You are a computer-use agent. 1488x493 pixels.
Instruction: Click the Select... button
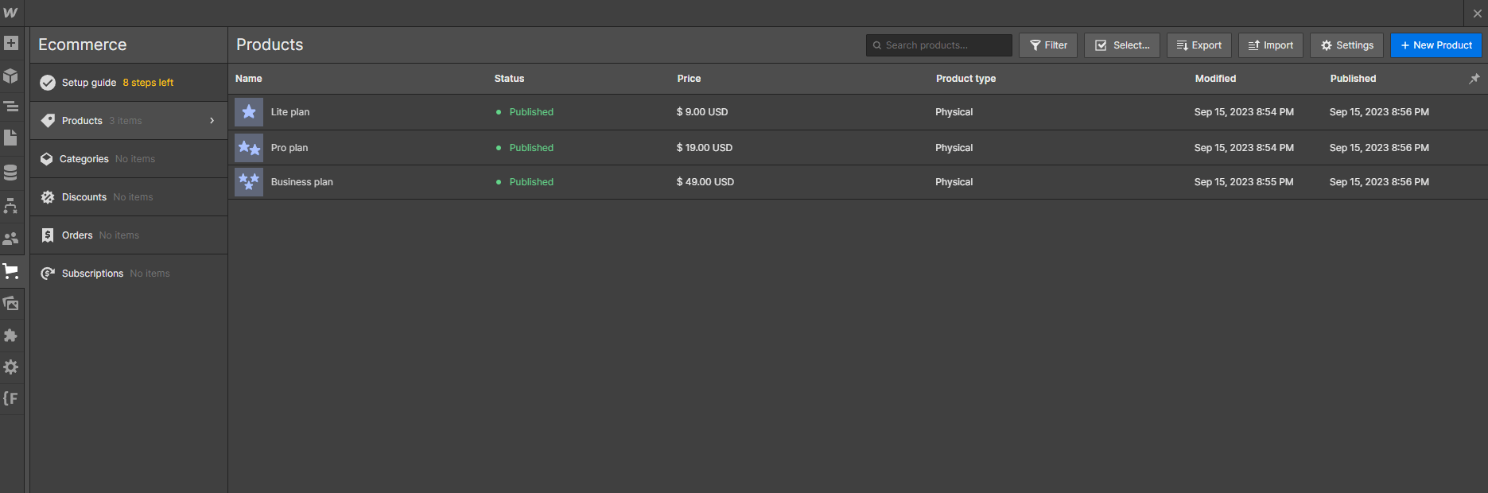coord(1122,45)
